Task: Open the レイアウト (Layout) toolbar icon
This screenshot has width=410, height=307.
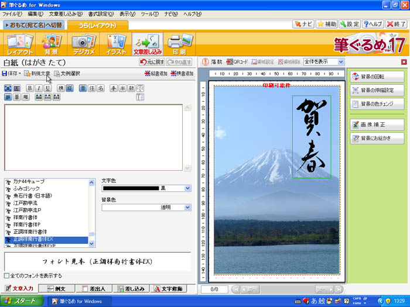Action: (x=20, y=44)
